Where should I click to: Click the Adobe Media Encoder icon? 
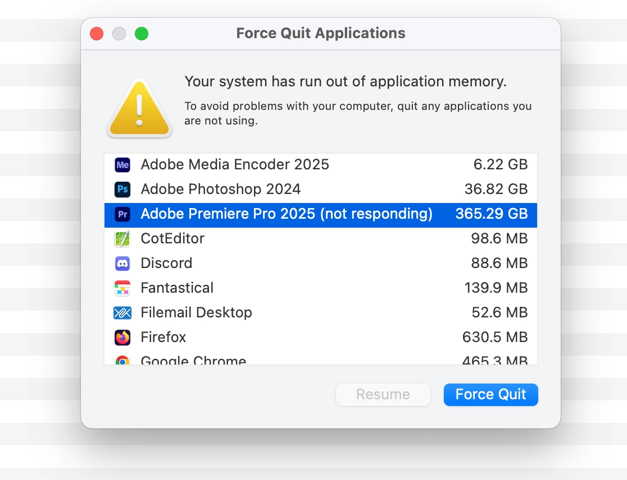tap(122, 165)
